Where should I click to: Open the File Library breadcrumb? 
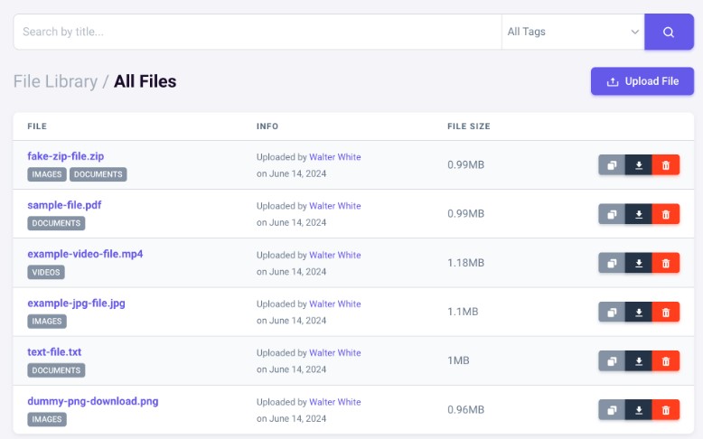tap(55, 81)
